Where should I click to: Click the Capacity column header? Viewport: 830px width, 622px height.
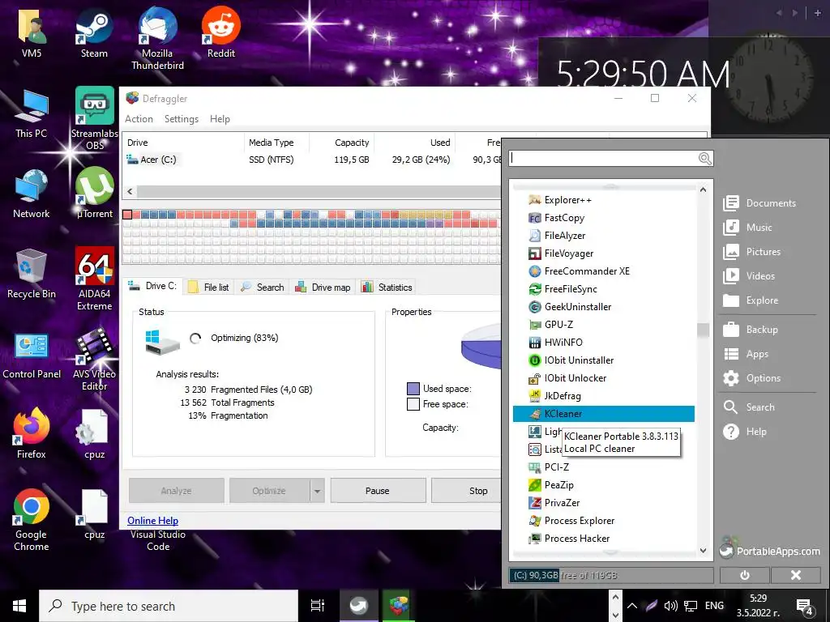pos(343,143)
